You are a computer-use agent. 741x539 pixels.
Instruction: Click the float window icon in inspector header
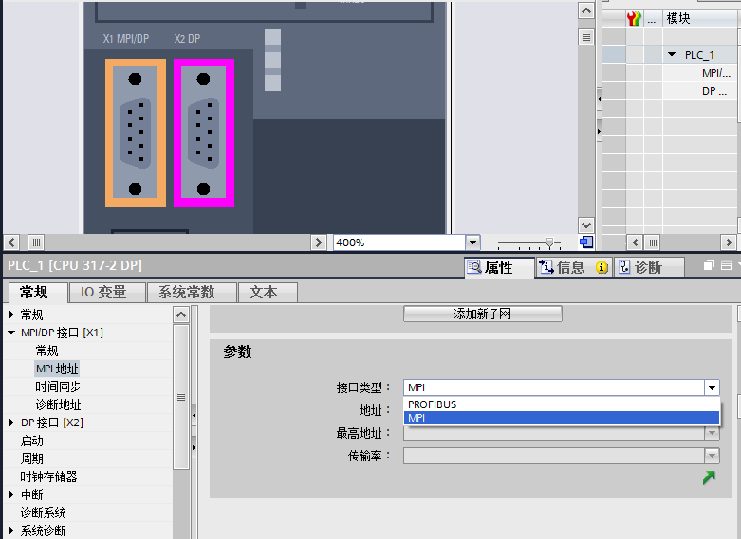pyautogui.click(x=710, y=266)
